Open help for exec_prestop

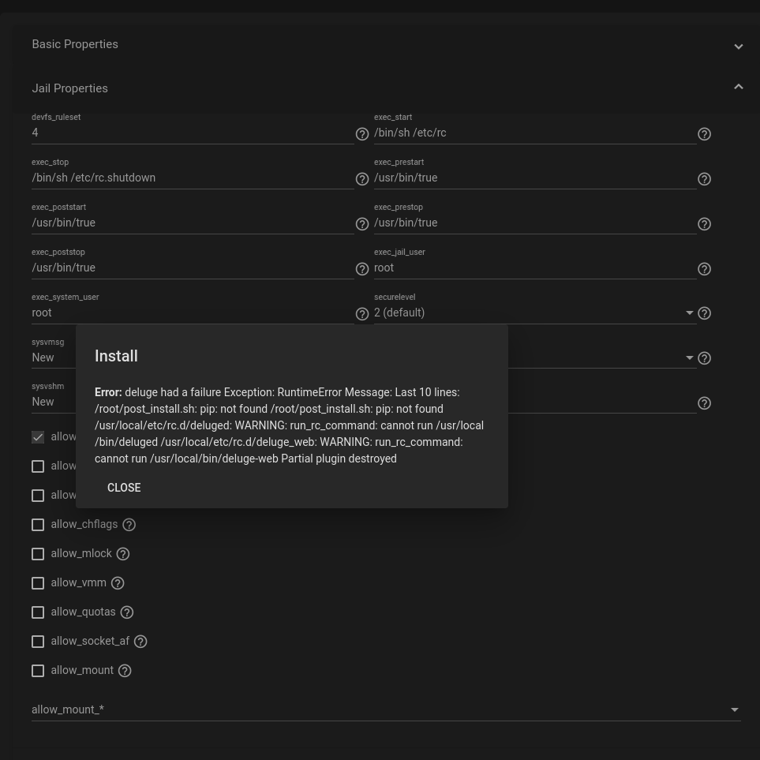(704, 224)
